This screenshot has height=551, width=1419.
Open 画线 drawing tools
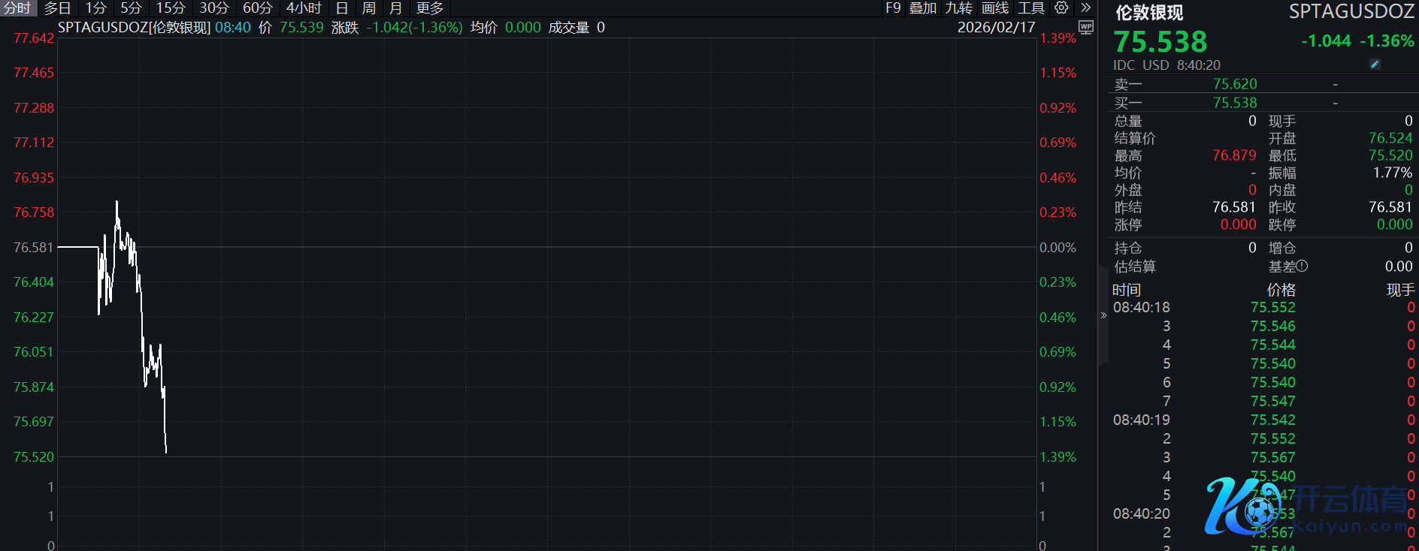(x=995, y=8)
